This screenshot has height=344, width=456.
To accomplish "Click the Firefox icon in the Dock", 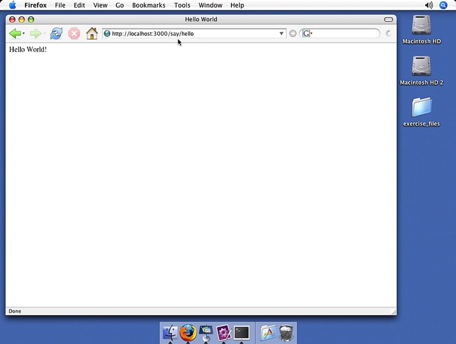I will coord(188,333).
